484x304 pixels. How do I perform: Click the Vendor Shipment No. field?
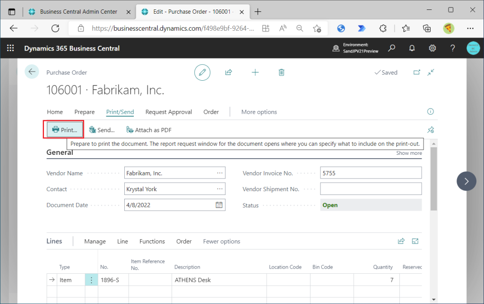(x=371, y=189)
